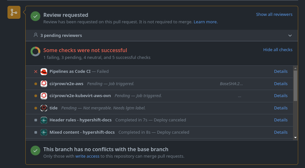
Task: Click the Review requested green checkmark icon
Action: click(35, 16)
